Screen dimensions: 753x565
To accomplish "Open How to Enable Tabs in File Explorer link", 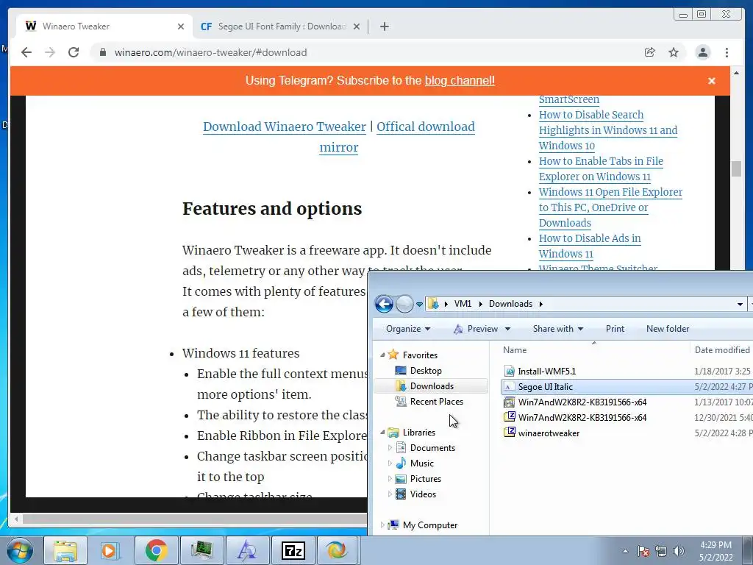I will (x=601, y=168).
